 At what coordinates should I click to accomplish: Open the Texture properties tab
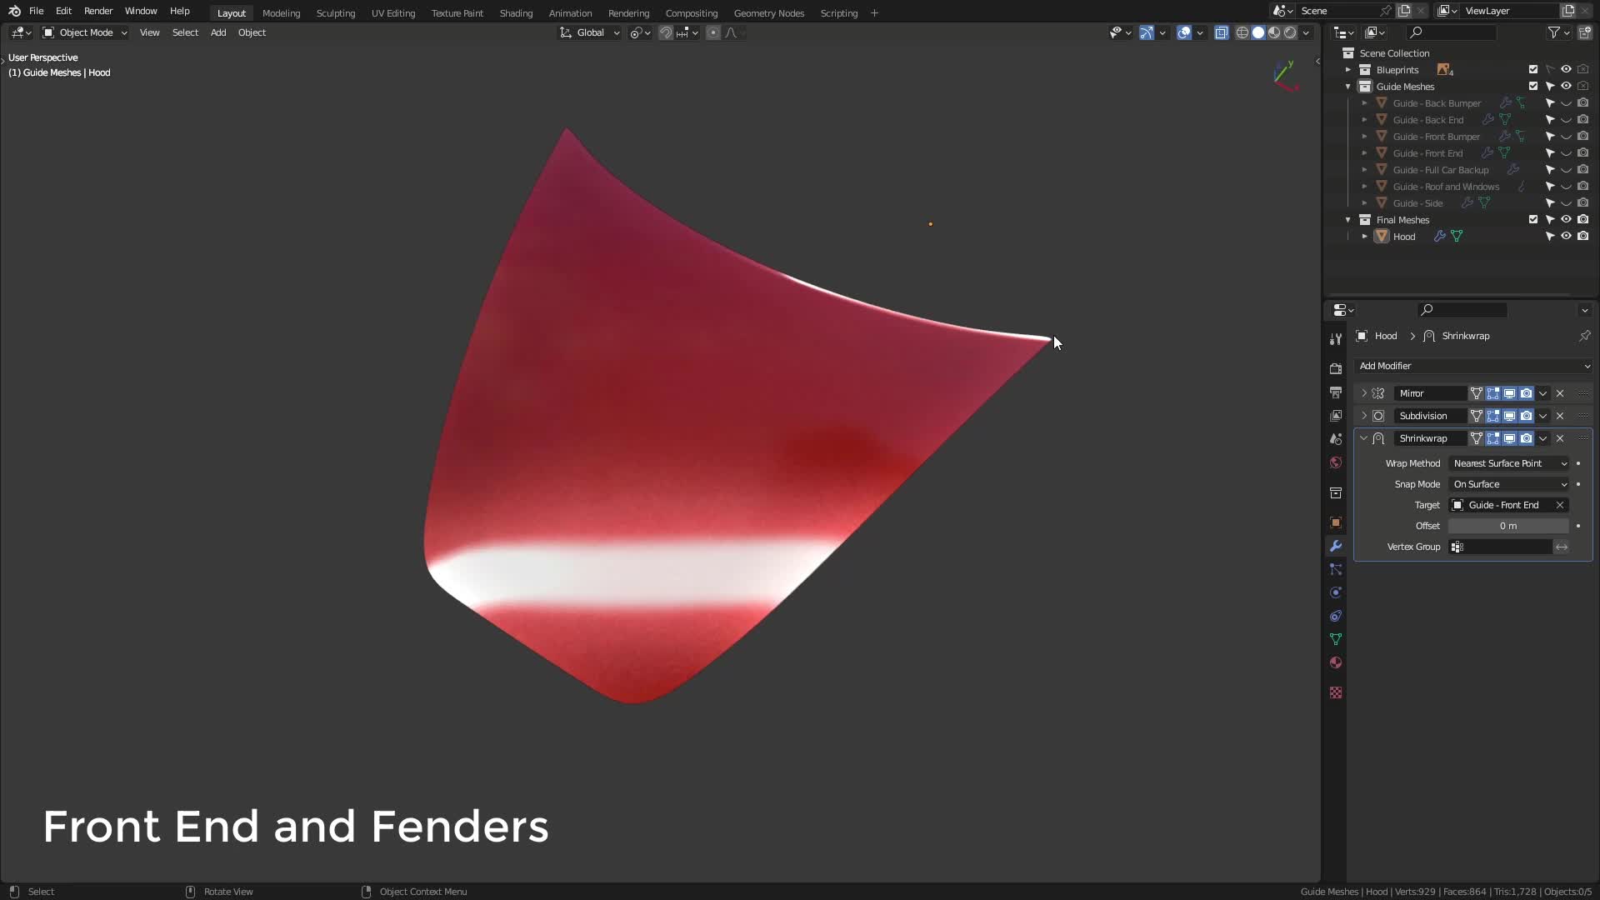(1336, 692)
